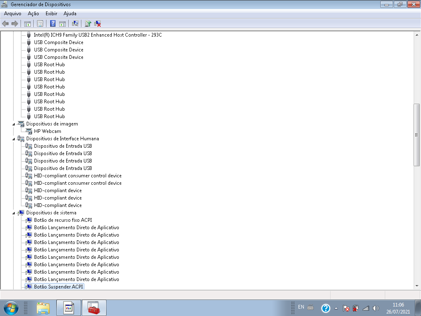This screenshot has width=421, height=316.
Task: Click the EN language indicator
Action: pos(301,307)
